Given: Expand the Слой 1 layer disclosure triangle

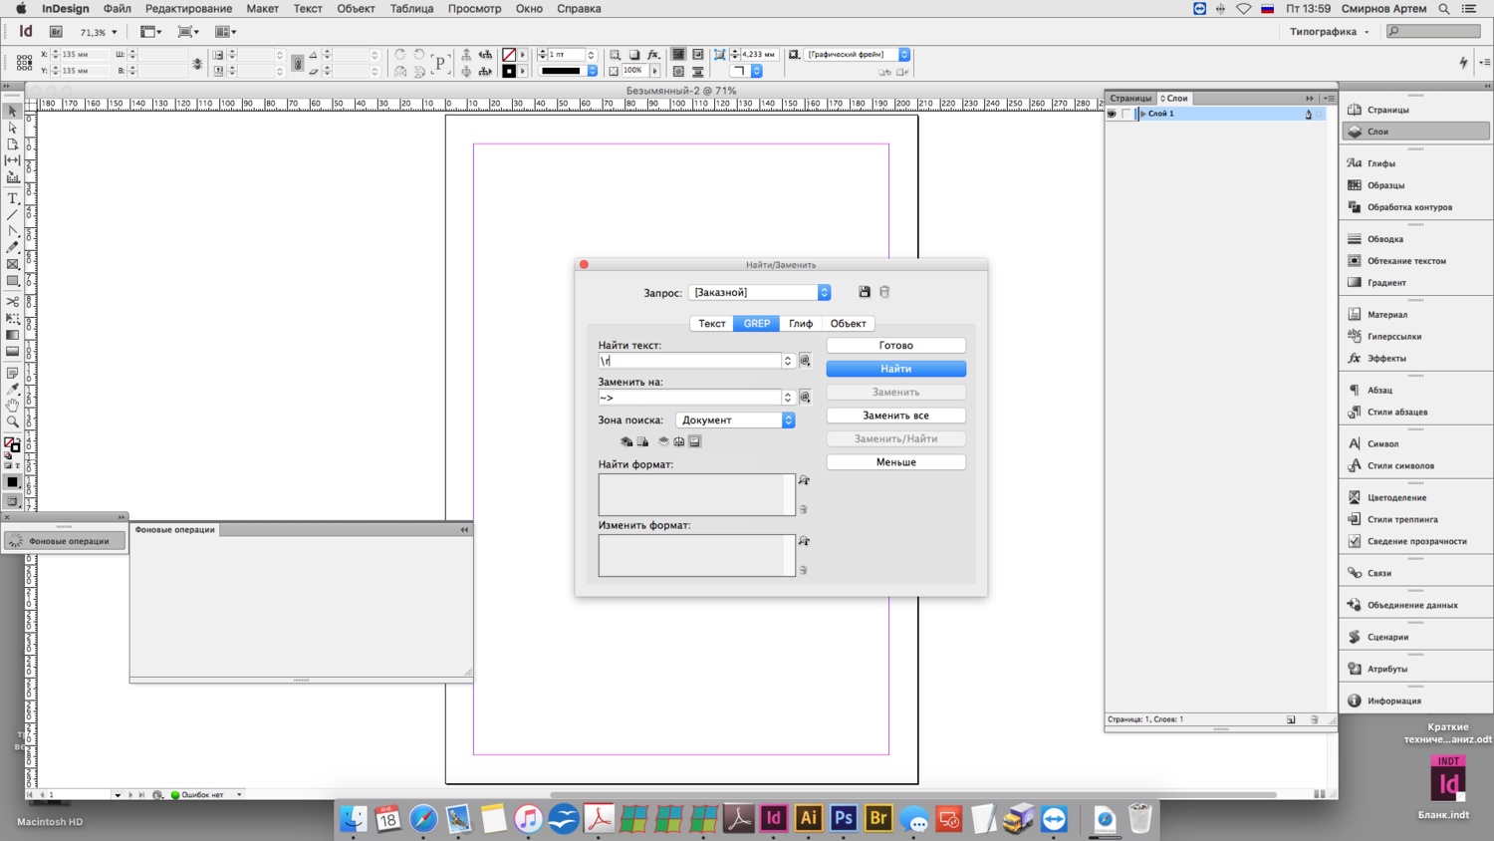Looking at the screenshot, I should click(x=1142, y=114).
